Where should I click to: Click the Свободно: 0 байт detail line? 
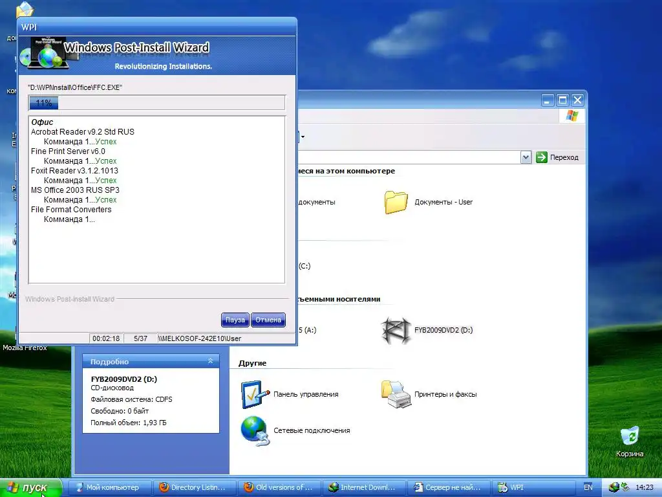click(x=120, y=411)
